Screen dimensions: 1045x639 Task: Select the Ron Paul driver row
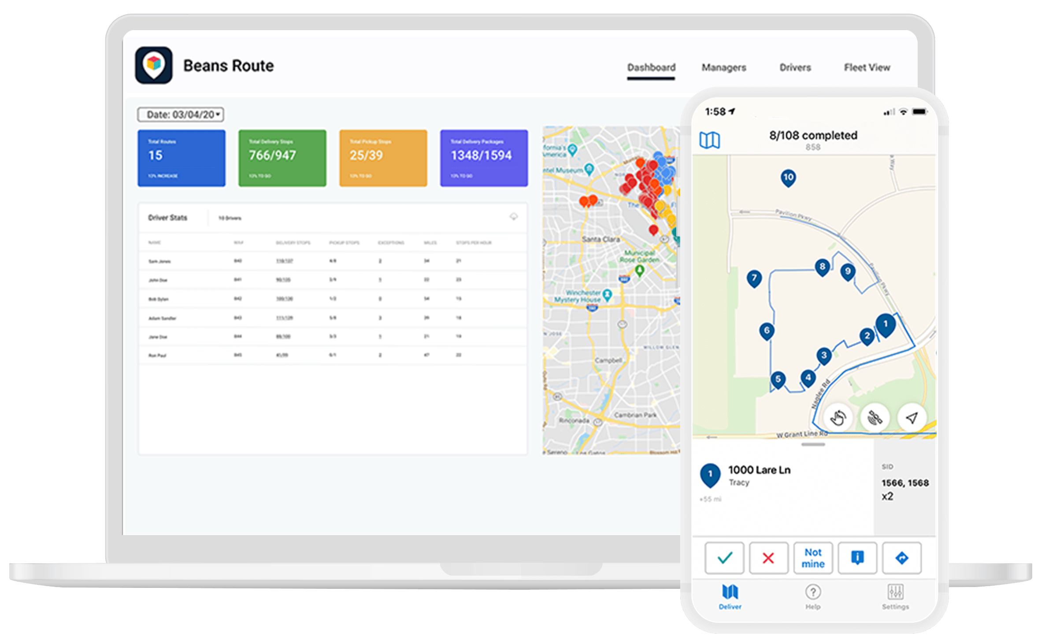click(x=333, y=355)
